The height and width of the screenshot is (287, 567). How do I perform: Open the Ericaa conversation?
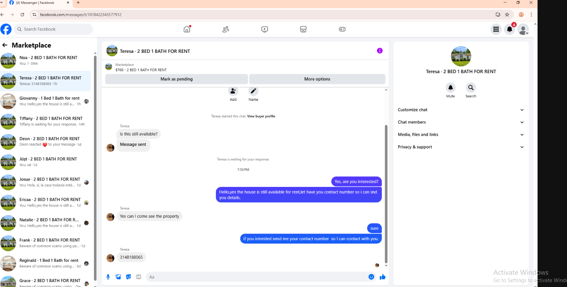pyautogui.click(x=46, y=203)
